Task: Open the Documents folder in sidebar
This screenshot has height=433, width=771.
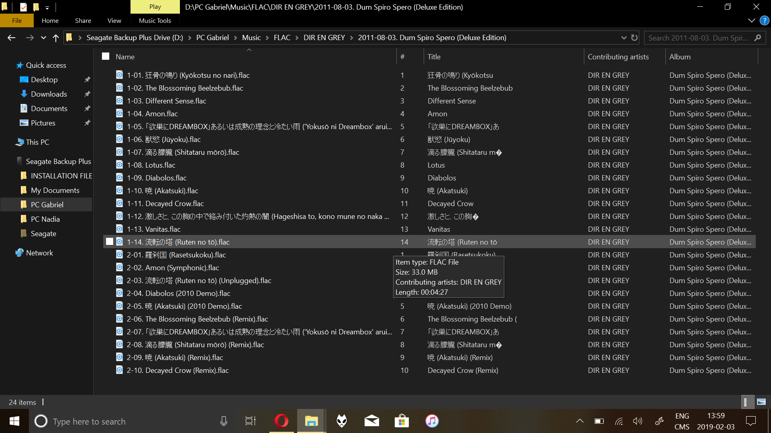Action: (49, 108)
